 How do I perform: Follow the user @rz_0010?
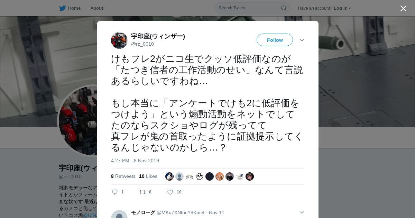[x=275, y=40]
